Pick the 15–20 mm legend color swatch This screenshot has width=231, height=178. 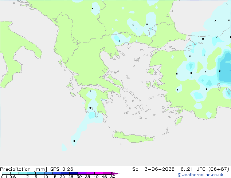pos(56,173)
